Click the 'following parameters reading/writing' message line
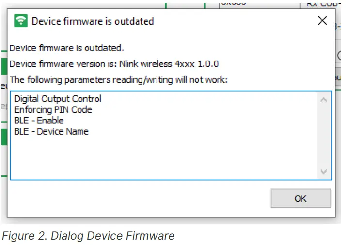Image resolution: width=346 pixels, height=245 pixels. pos(118,79)
